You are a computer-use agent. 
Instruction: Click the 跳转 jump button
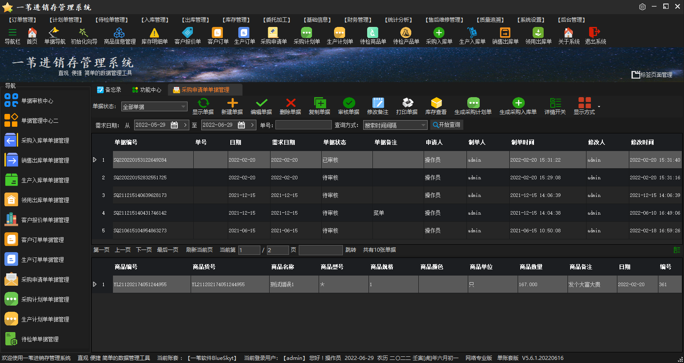point(351,250)
